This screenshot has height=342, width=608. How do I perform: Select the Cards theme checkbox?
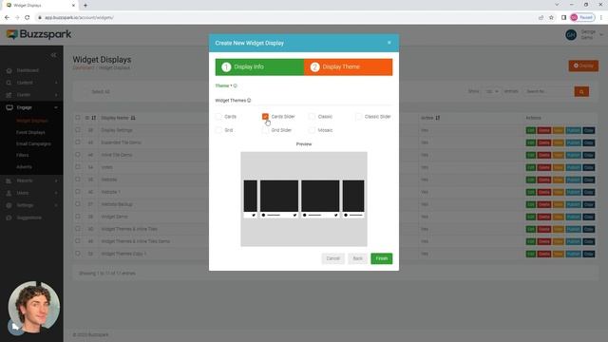click(218, 117)
